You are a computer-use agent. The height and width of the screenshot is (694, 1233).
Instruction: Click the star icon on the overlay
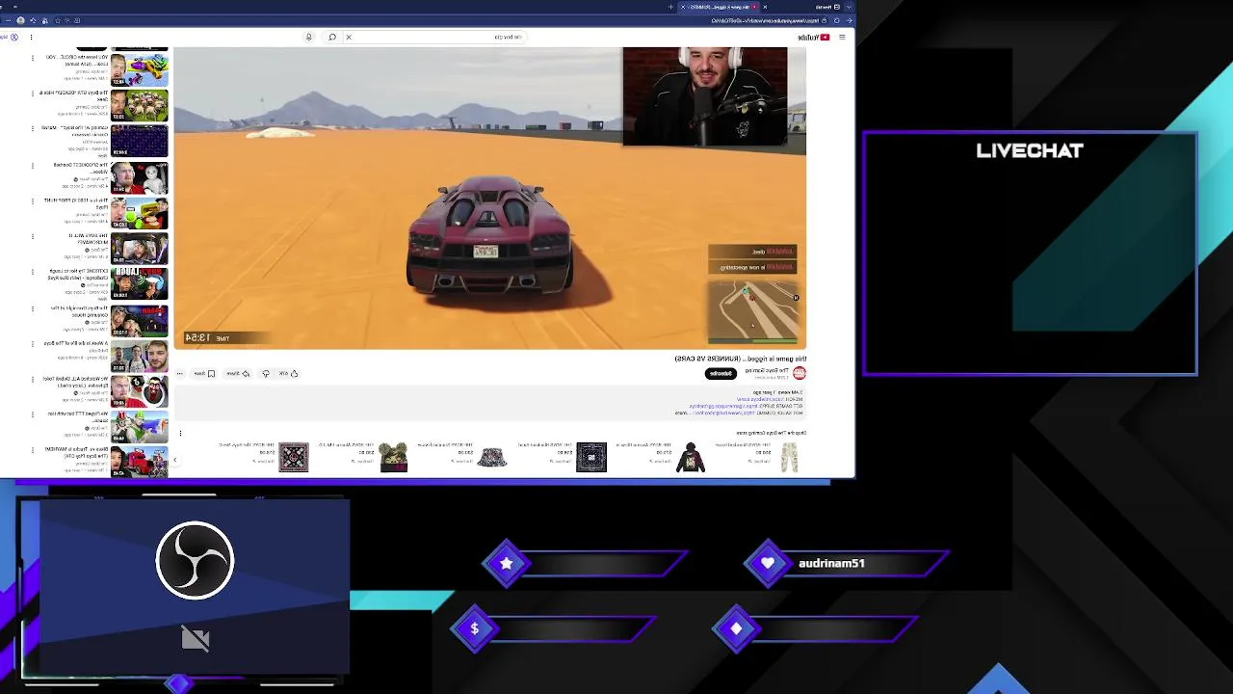click(x=507, y=563)
